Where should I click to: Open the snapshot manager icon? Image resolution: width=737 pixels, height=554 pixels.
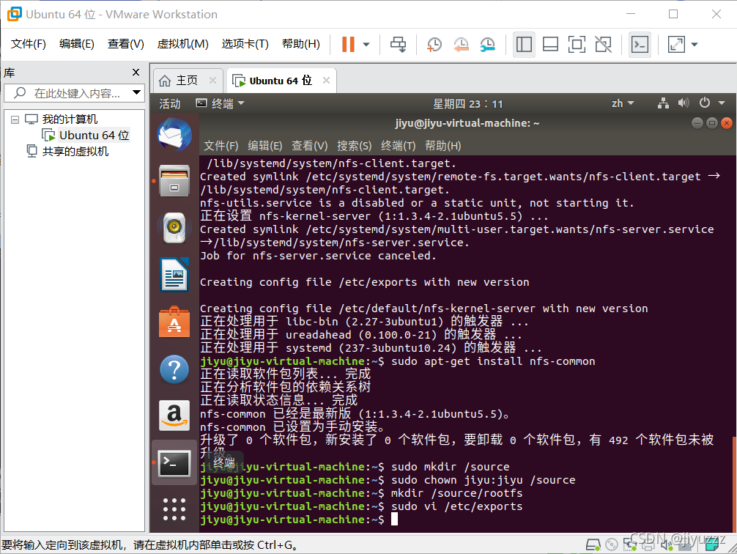click(x=487, y=44)
